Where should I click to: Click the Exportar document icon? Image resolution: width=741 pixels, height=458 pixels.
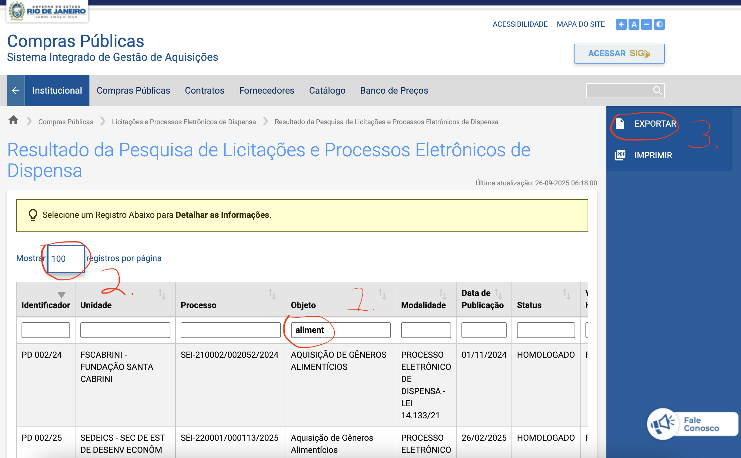click(620, 124)
